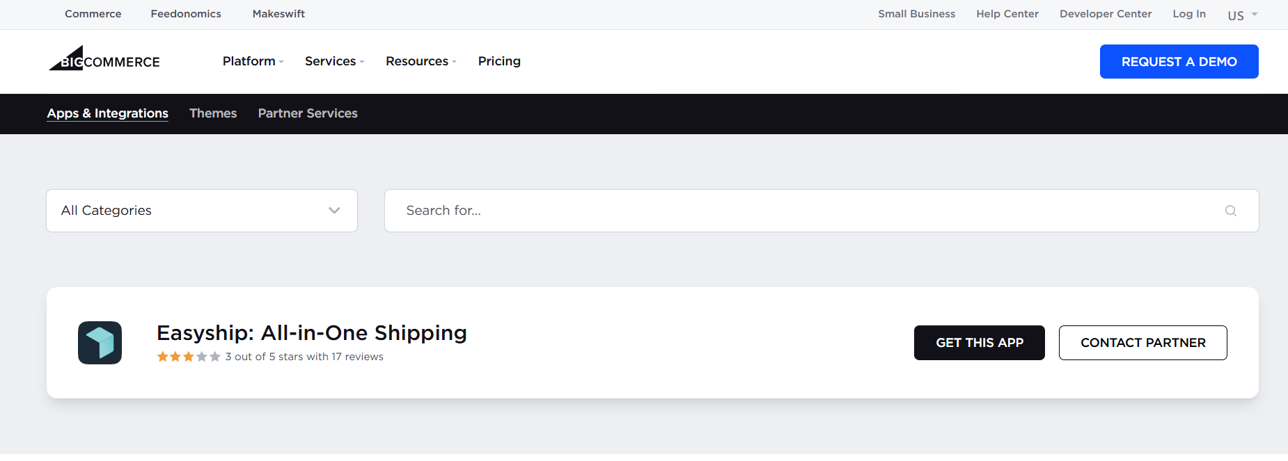Image resolution: width=1288 pixels, height=461 pixels.
Task: Switch to the Themes tab
Action: click(213, 113)
